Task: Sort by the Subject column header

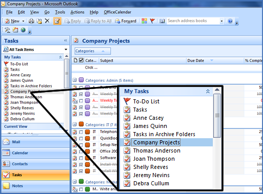Action: point(143,60)
